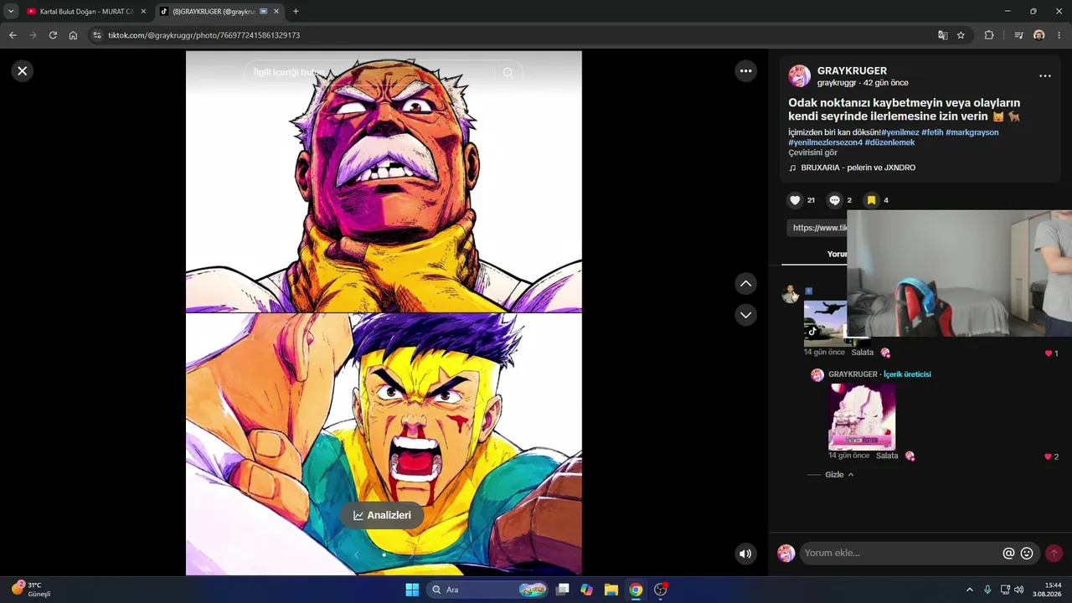Click the 'Yorum ekle...' comment input
This screenshot has height=603, width=1072.
click(900, 553)
